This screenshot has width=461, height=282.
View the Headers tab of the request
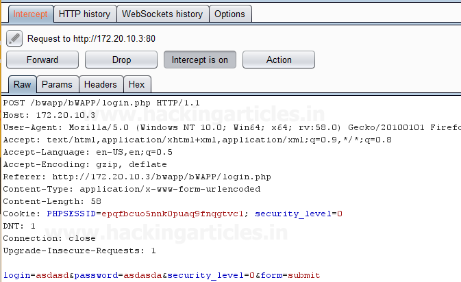click(100, 85)
